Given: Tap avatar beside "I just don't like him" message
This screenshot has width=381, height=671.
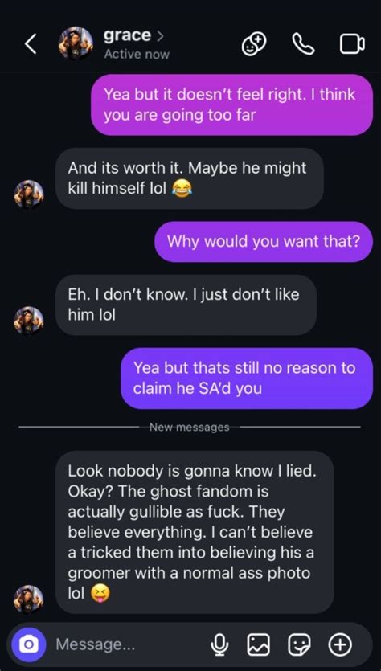Looking at the screenshot, I should tap(29, 320).
